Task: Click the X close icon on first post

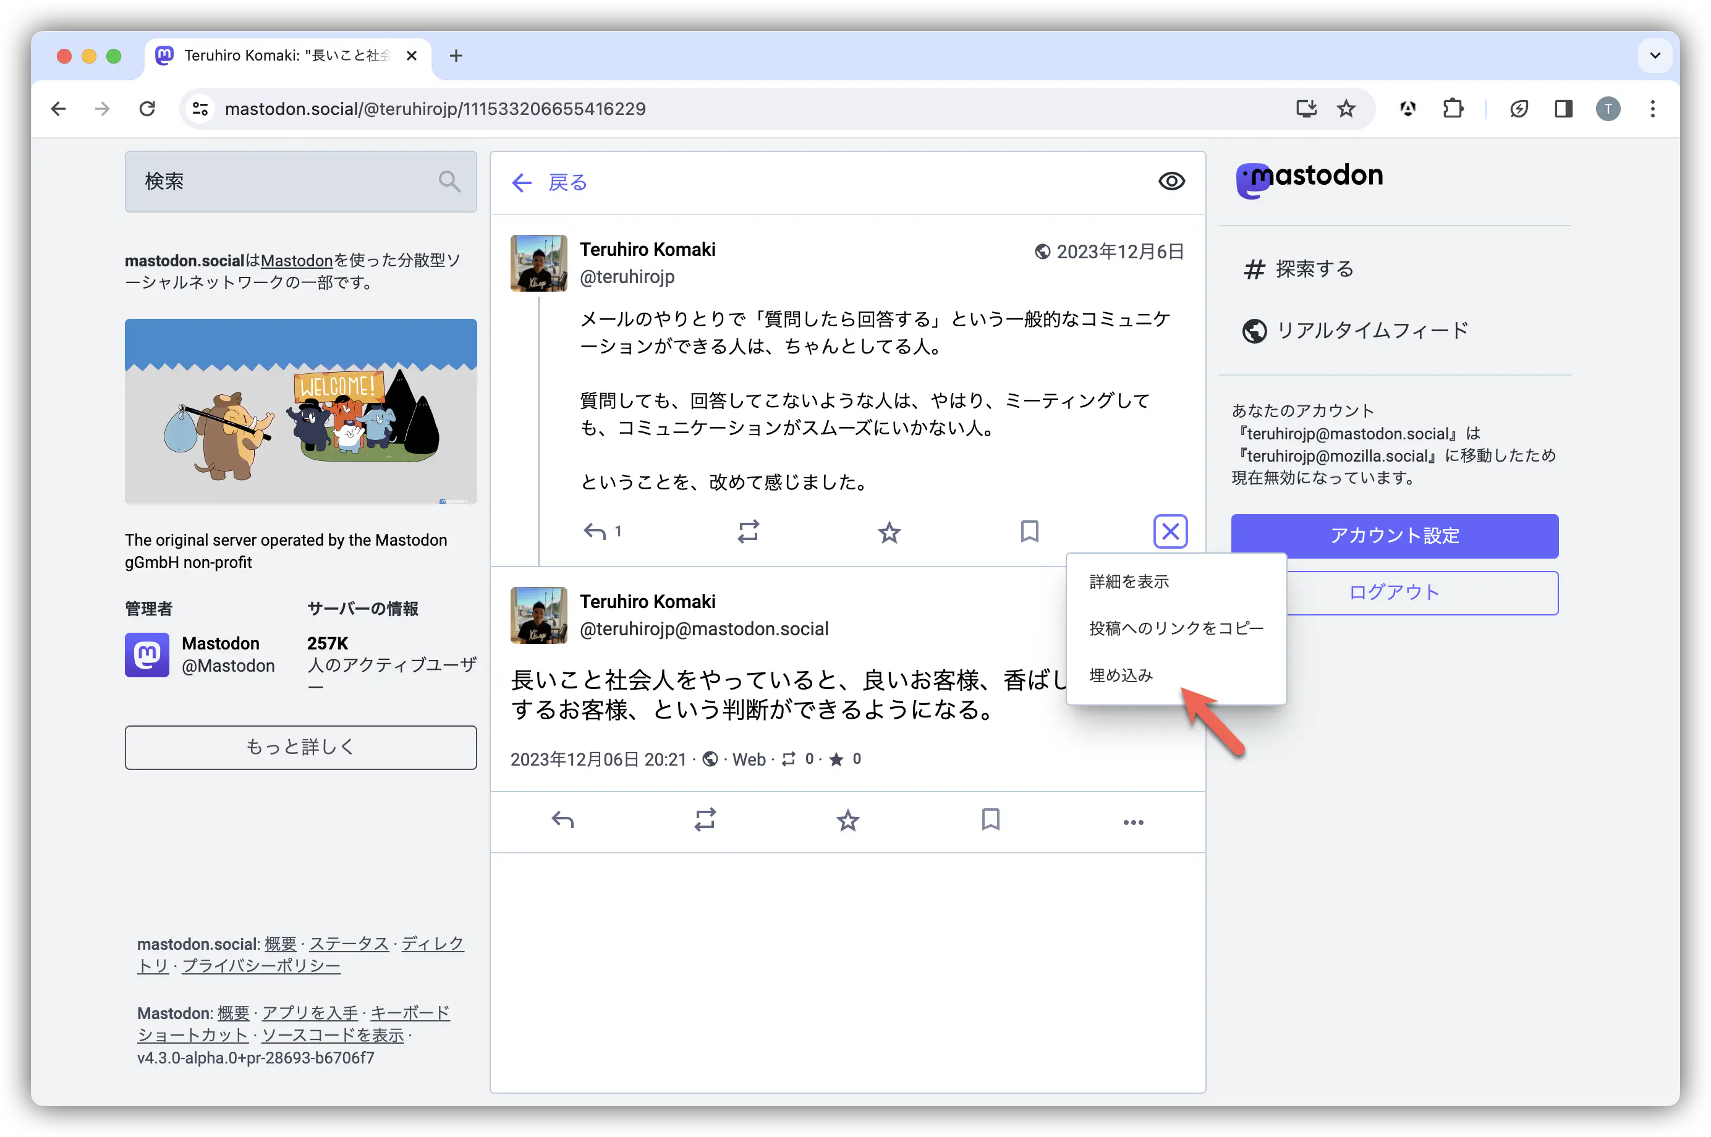Action: pyautogui.click(x=1168, y=529)
